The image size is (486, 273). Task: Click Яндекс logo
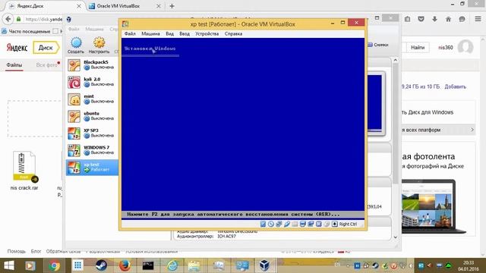click(17, 48)
